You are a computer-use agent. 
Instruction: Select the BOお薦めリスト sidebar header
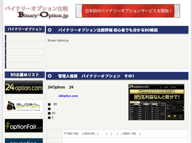pos(25,75)
